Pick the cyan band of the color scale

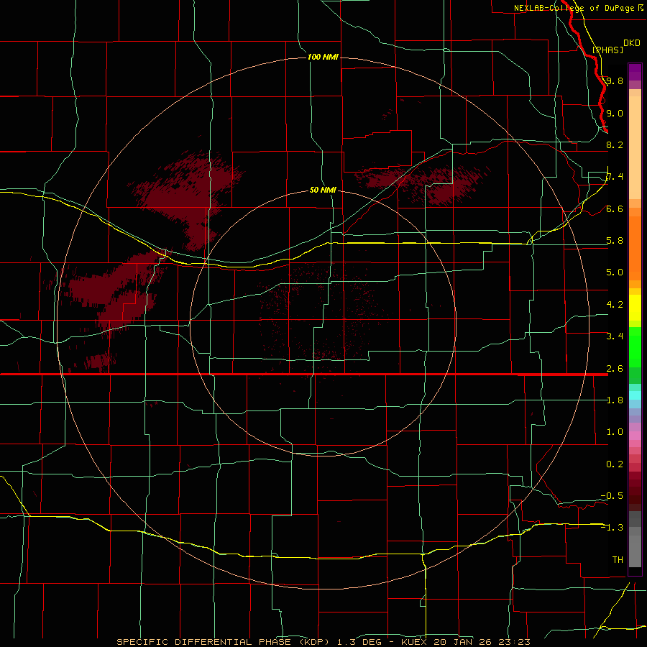pyautogui.click(x=635, y=395)
